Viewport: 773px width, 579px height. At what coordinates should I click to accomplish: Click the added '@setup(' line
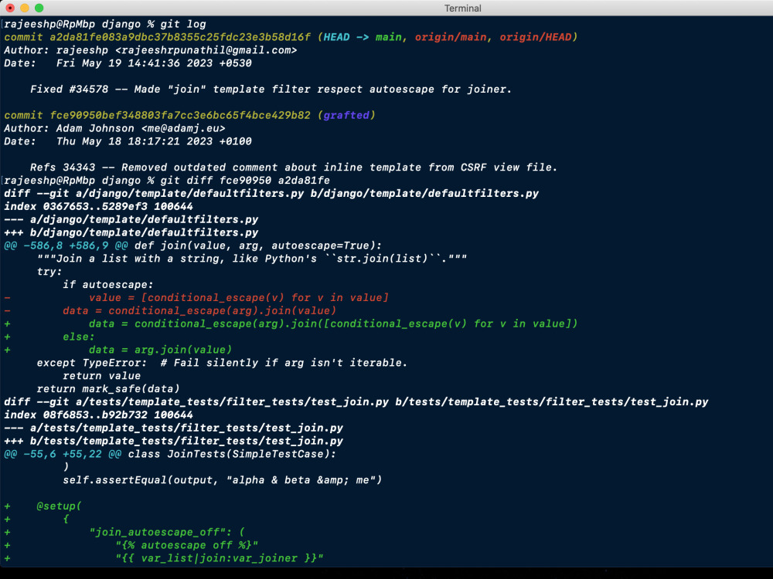coord(60,506)
